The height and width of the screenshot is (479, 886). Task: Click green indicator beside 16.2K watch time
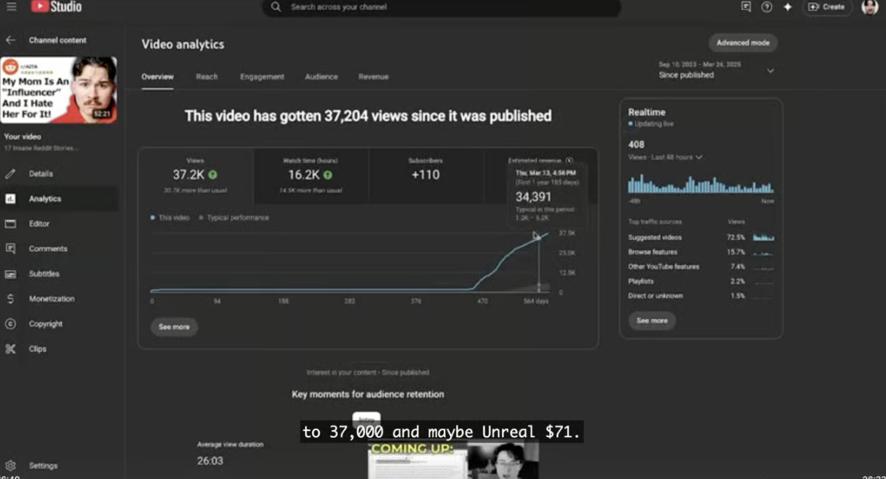[x=328, y=174]
